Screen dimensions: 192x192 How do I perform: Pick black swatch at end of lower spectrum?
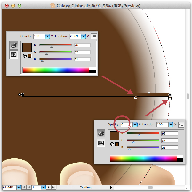(x=180, y=160)
